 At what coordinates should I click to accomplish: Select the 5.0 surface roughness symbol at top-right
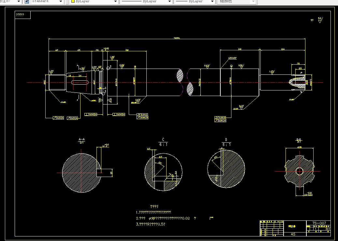320,20
